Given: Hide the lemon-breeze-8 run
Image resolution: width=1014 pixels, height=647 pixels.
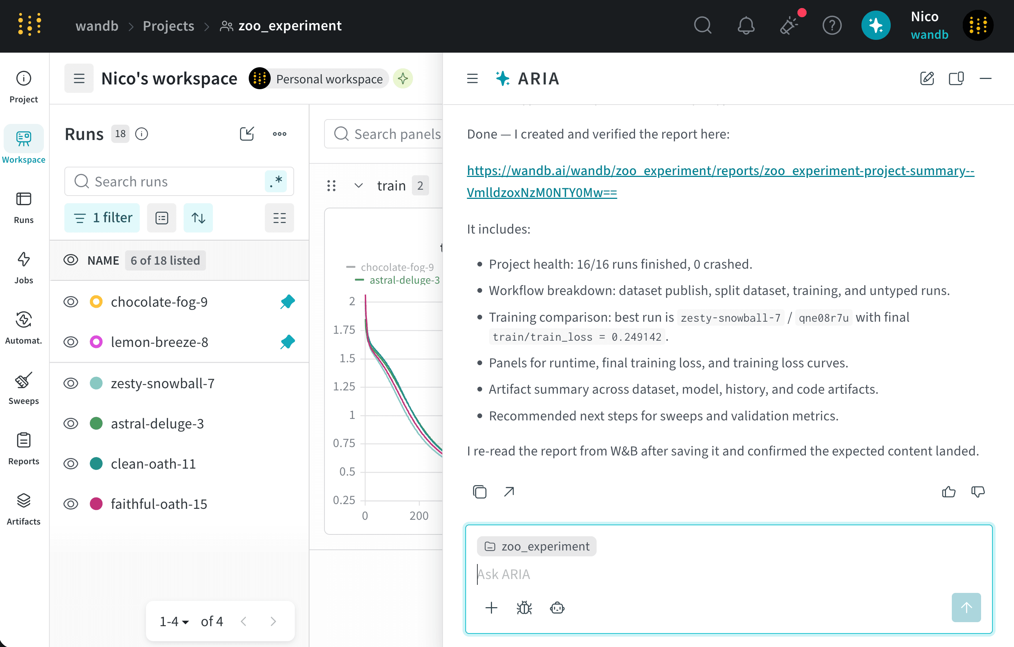Looking at the screenshot, I should click(x=71, y=342).
